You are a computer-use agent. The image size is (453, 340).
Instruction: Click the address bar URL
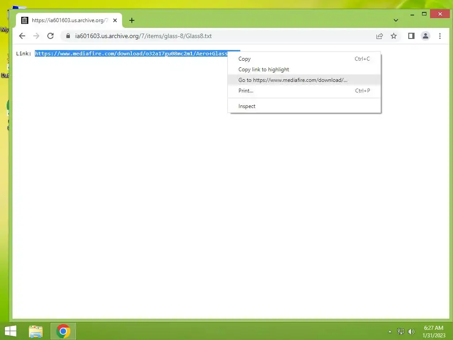(143, 36)
